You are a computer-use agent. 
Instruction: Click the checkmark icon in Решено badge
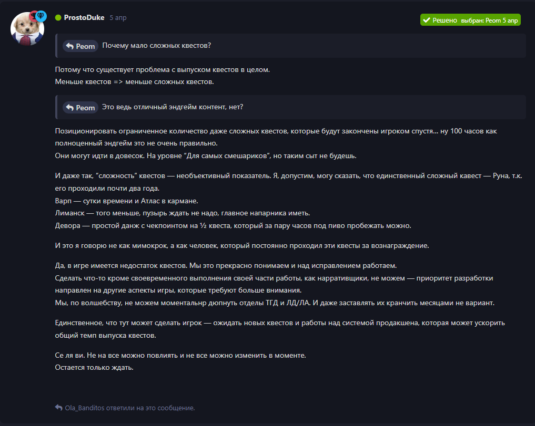(427, 20)
